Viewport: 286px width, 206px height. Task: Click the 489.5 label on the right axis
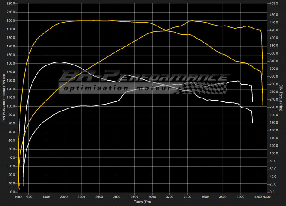click(274, 3)
